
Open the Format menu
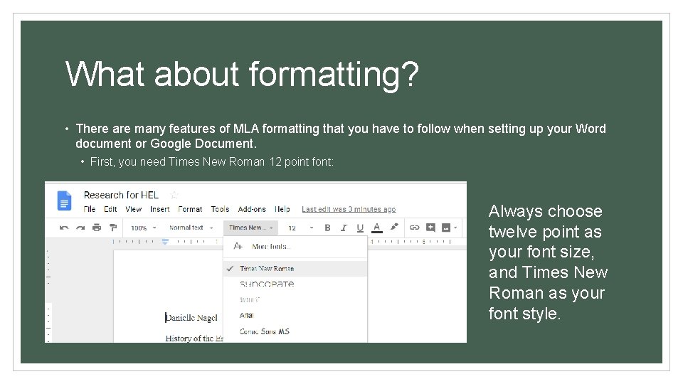pyautogui.click(x=190, y=209)
